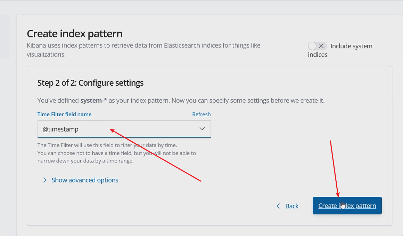
Task: Click the Create index pattern button
Action: click(x=347, y=205)
